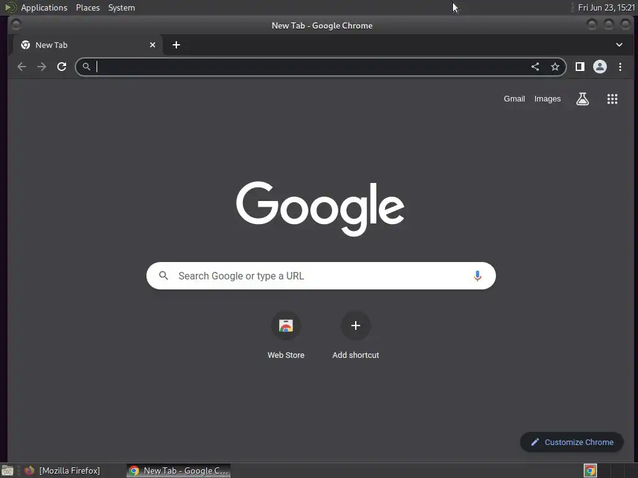Go forward using the forward arrow
This screenshot has width=638, height=478.
coord(42,67)
